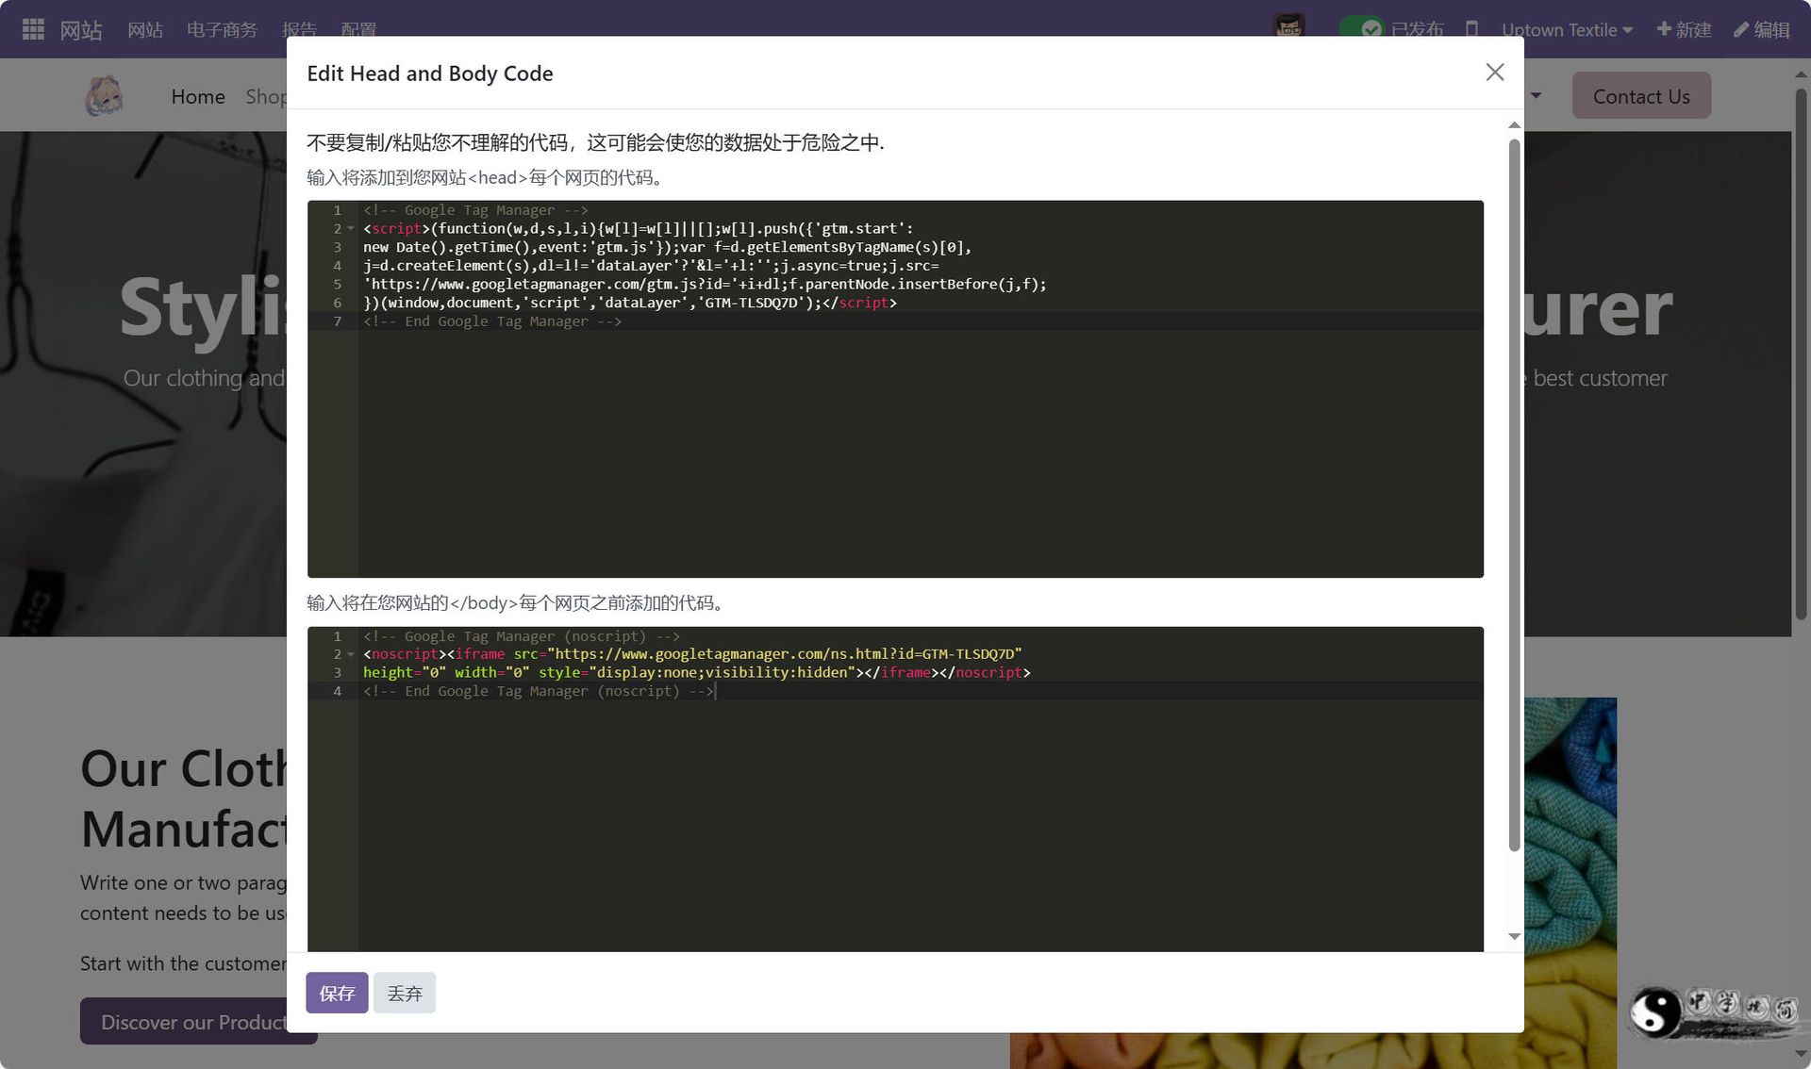Click inside the head code editor
This screenshot has height=1069, width=1811.
[x=895, y=388]
